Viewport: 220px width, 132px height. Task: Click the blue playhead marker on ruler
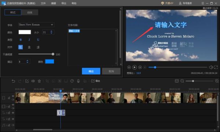click(x=60, y=91)
